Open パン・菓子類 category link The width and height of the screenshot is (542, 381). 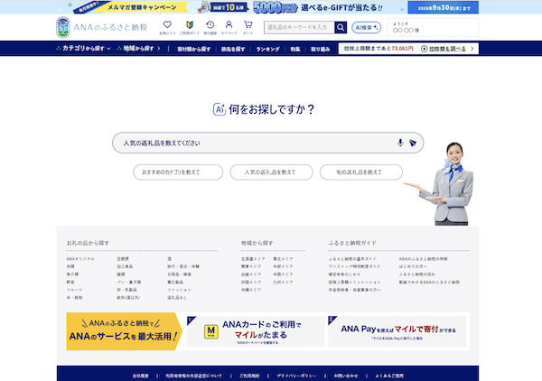pyautogui.click(x=128, y=283)
